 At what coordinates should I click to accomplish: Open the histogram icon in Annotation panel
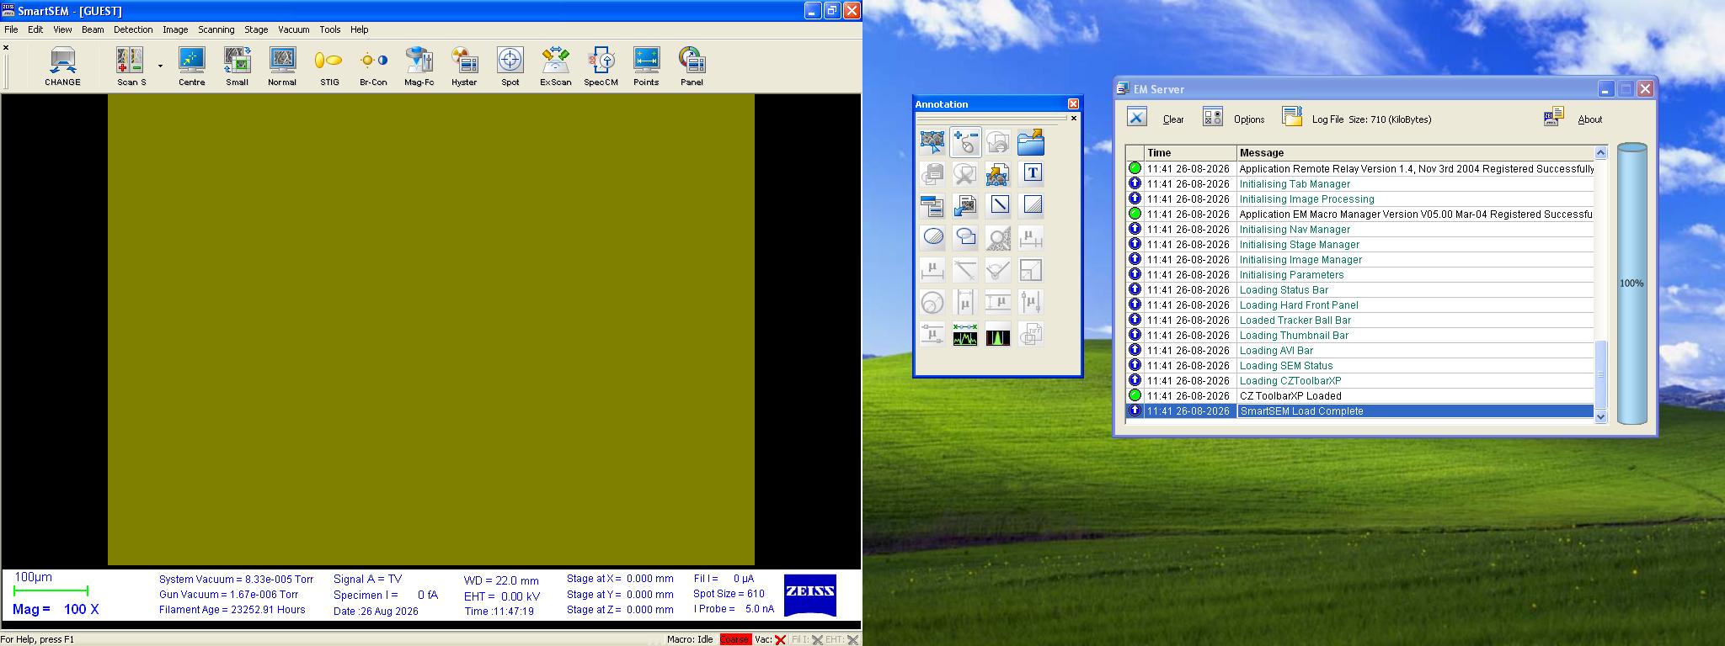tap(998, 335)
